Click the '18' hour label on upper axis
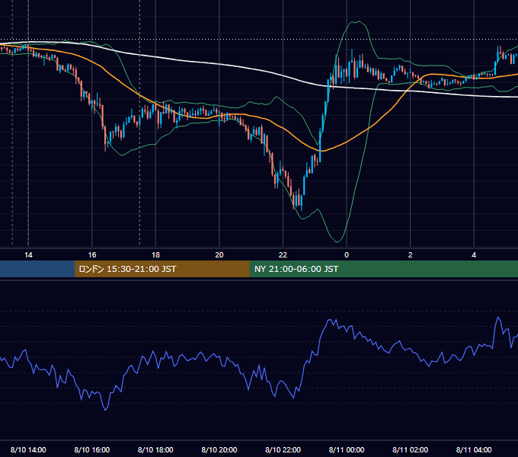518x457 pixels. pyautogui.click(x=155, y=255)
